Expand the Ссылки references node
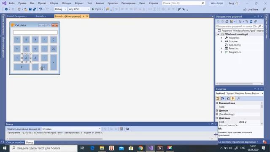 pos(221,41)
